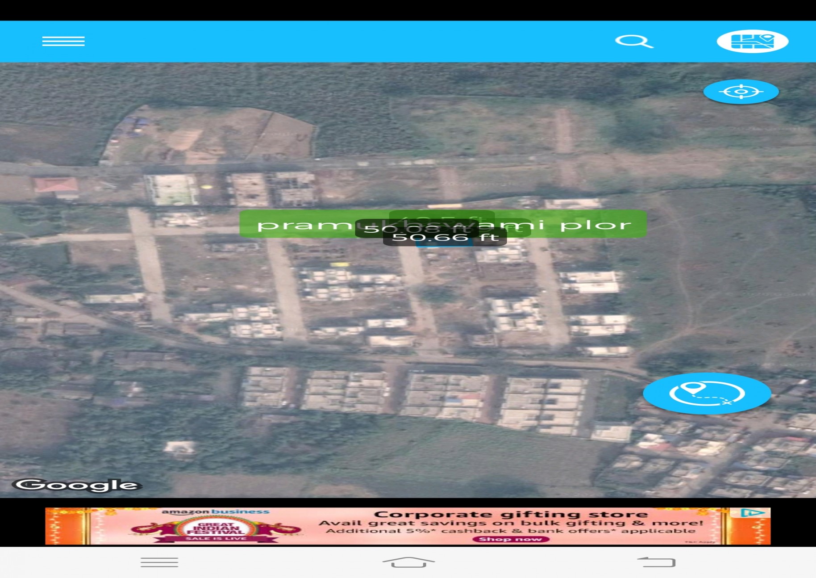Tap the AdChoices info icon
This screenshot has width=816, height=578.
(751, 513)
